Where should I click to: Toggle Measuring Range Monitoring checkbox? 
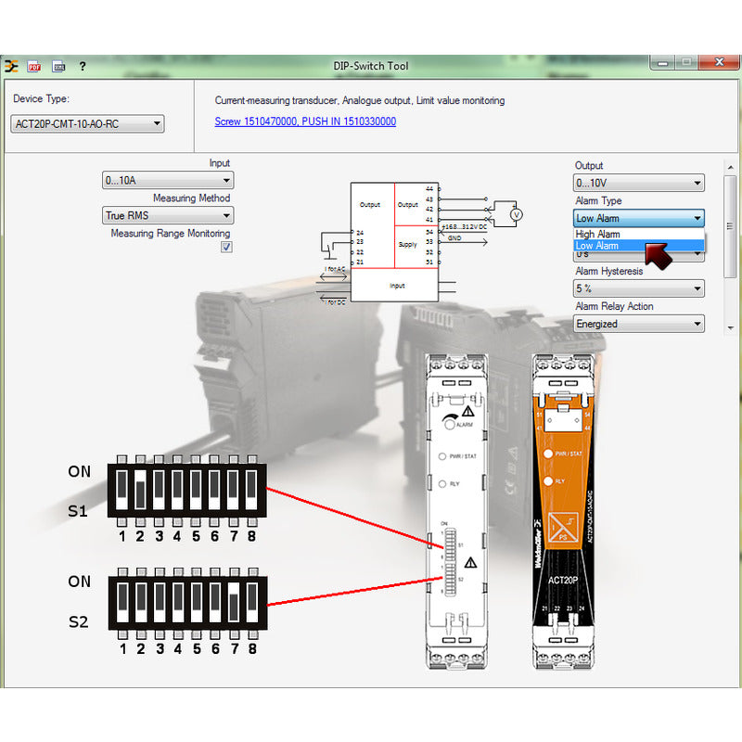tap(226, 247)
